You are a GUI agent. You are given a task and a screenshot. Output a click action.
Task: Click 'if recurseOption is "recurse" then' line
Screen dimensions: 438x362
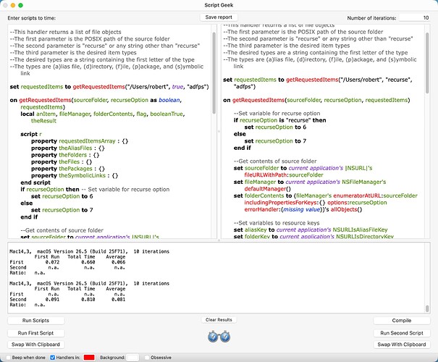(280, 120)
